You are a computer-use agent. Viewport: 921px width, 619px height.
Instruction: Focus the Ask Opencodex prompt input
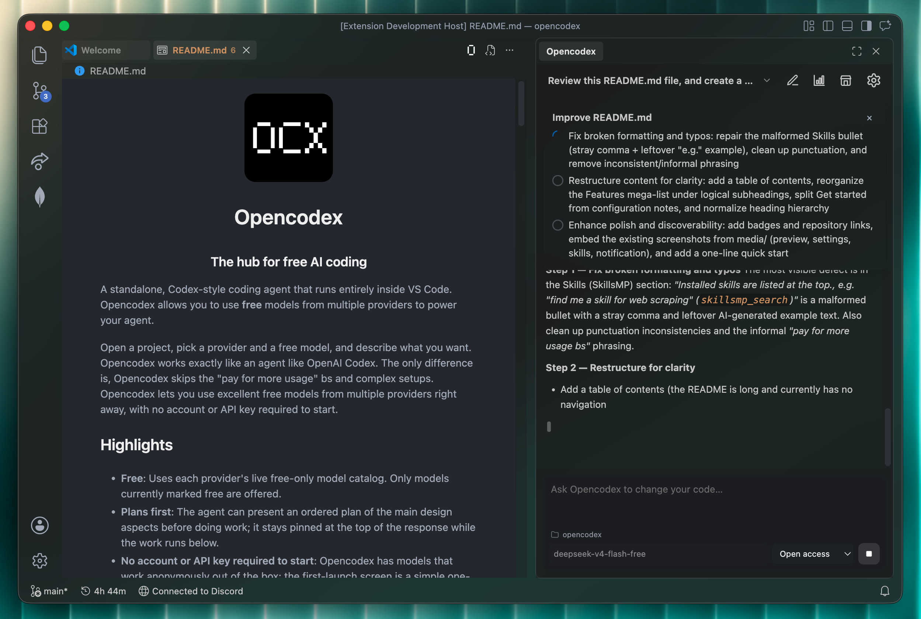click(x=714, y=499)
